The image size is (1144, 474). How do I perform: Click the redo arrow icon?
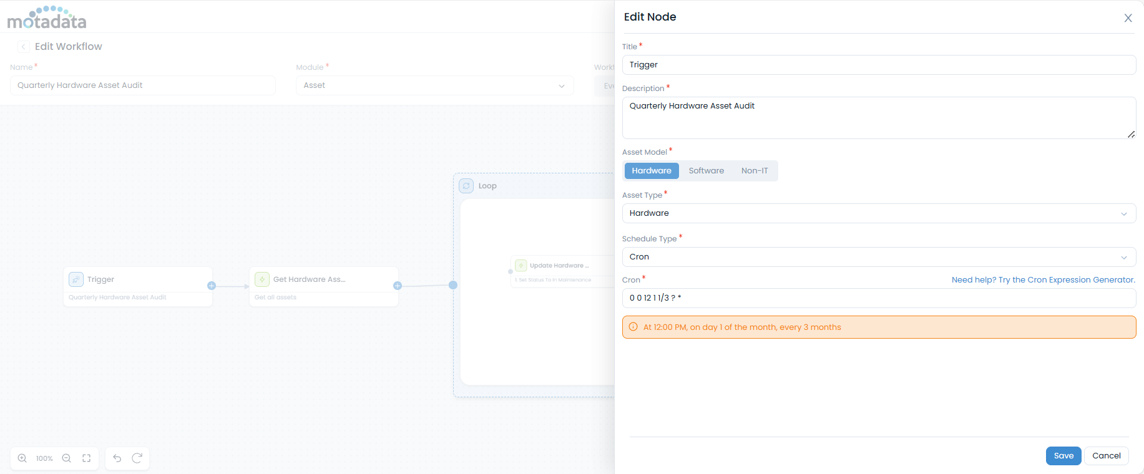pyautogui.click(x=137, y=458)
